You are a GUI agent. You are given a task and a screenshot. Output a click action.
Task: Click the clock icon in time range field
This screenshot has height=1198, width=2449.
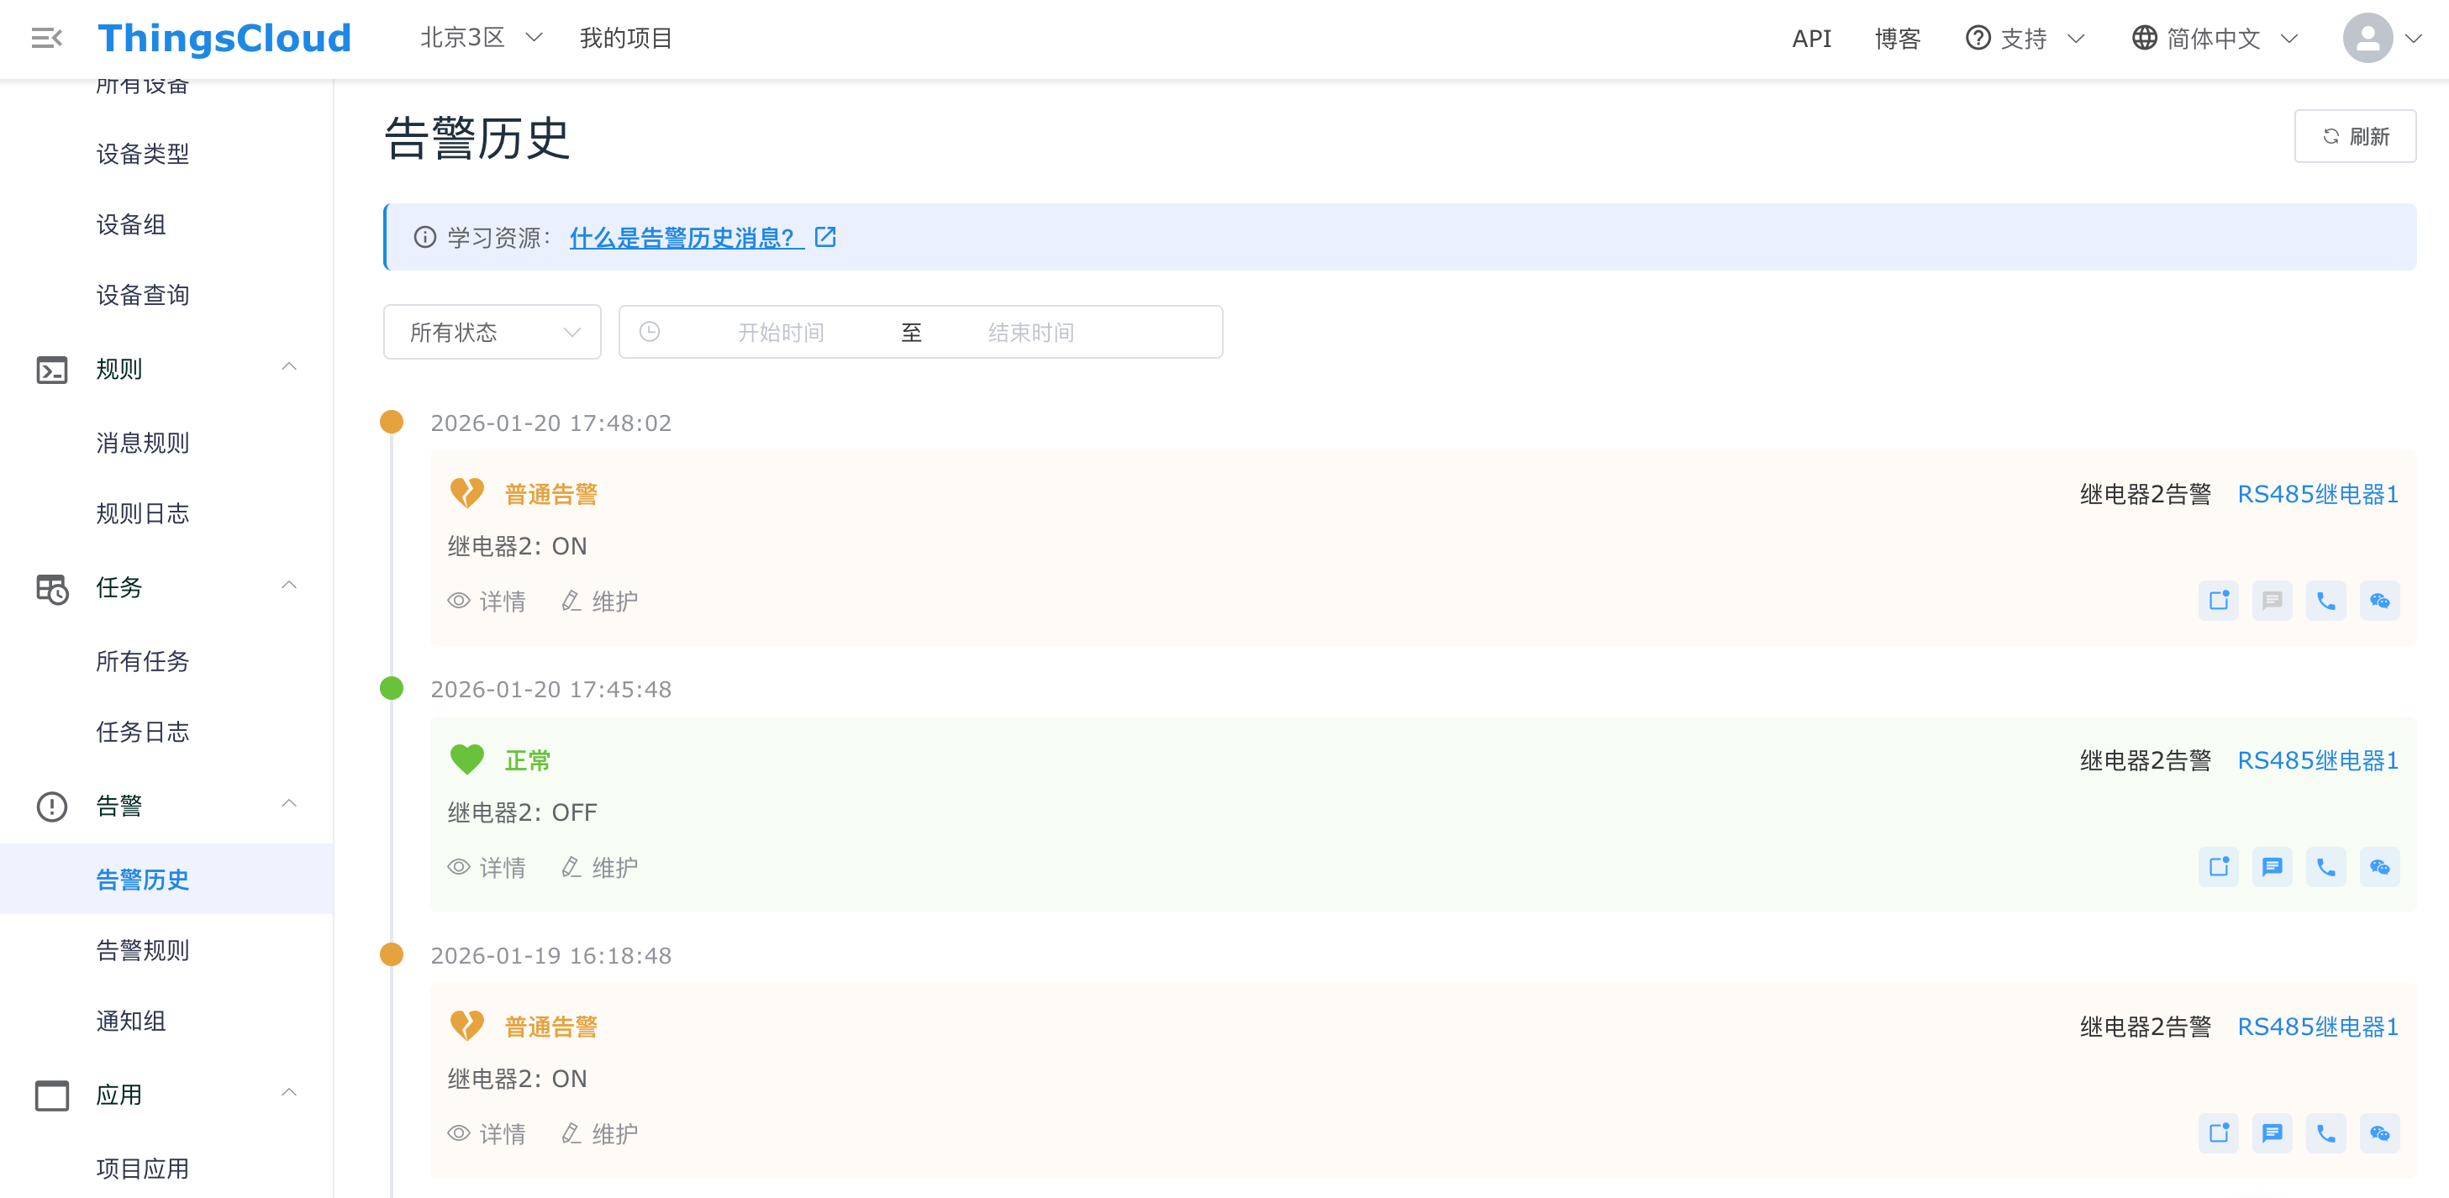650,332
